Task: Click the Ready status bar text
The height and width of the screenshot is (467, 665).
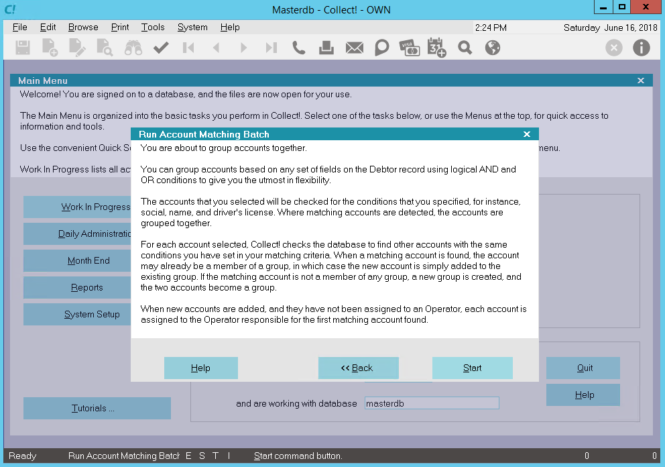Action: pyautogui.click(x=23, y=456)
